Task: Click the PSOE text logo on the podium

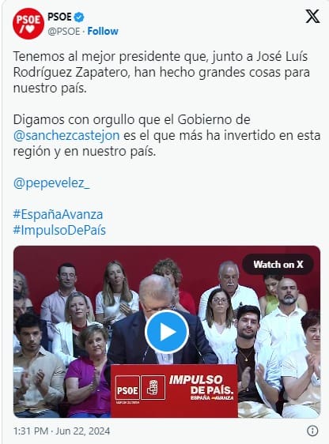Action: [x=127, y=387]
